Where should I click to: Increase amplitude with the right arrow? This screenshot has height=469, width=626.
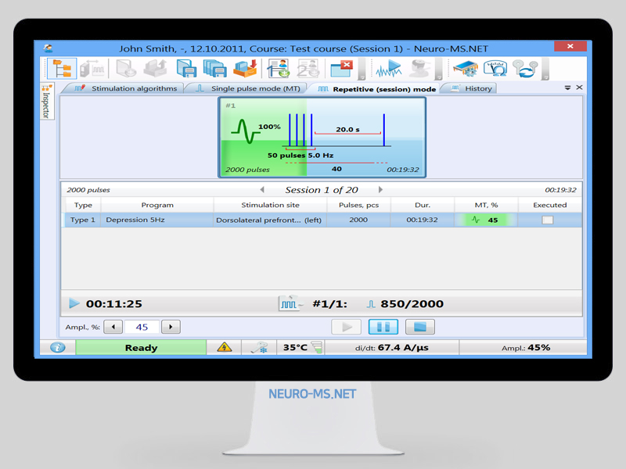pos(170,327)
